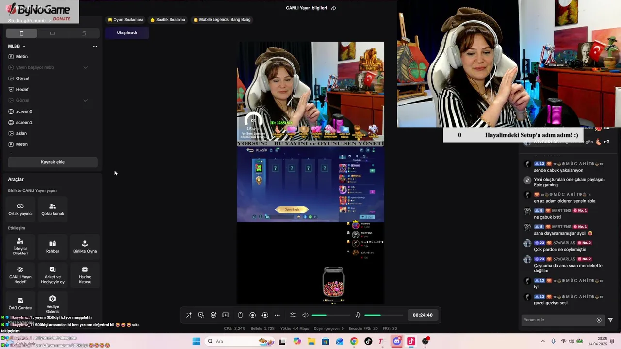
Task: Start recording with the record circle icon
Action: point(252,315)
